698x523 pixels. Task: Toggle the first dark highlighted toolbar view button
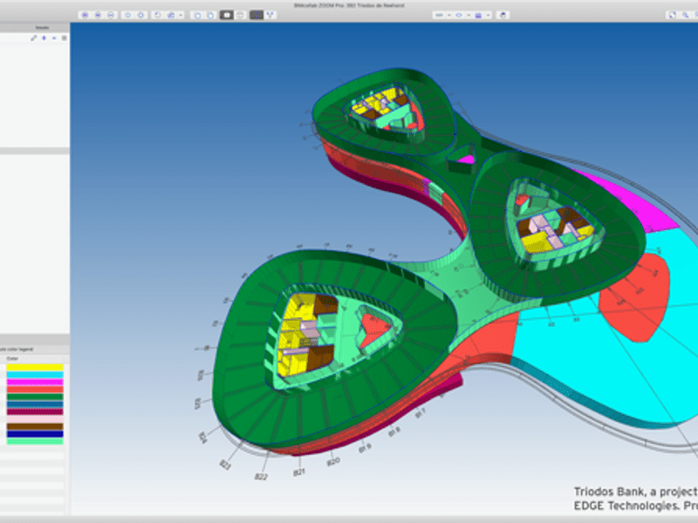pyautogui.click(x=226, y=15)
